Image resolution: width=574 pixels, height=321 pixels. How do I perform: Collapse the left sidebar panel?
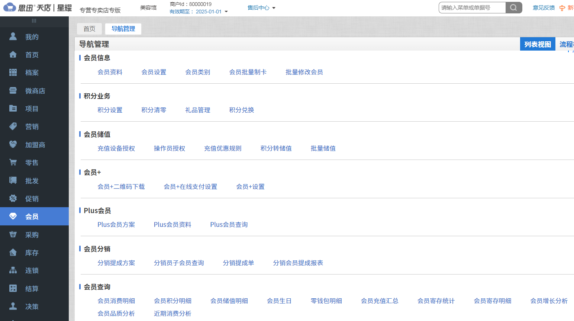34,21
